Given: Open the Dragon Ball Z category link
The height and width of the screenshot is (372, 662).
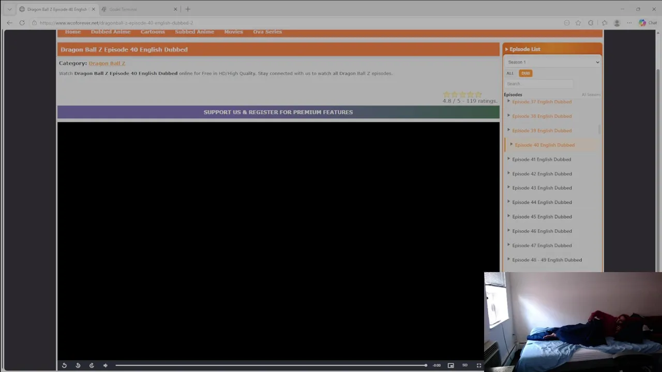Looking at the screenshot, I should pyautogui.click(x=107, y=63).
